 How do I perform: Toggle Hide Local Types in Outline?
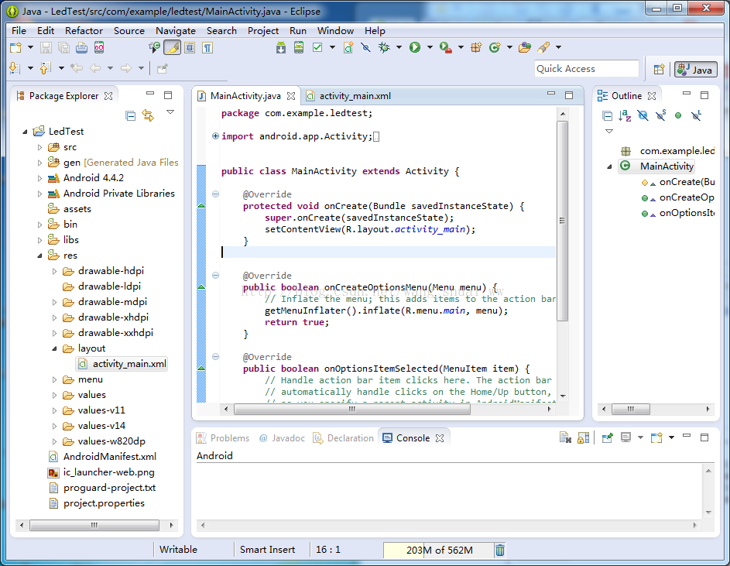[696, 115]
